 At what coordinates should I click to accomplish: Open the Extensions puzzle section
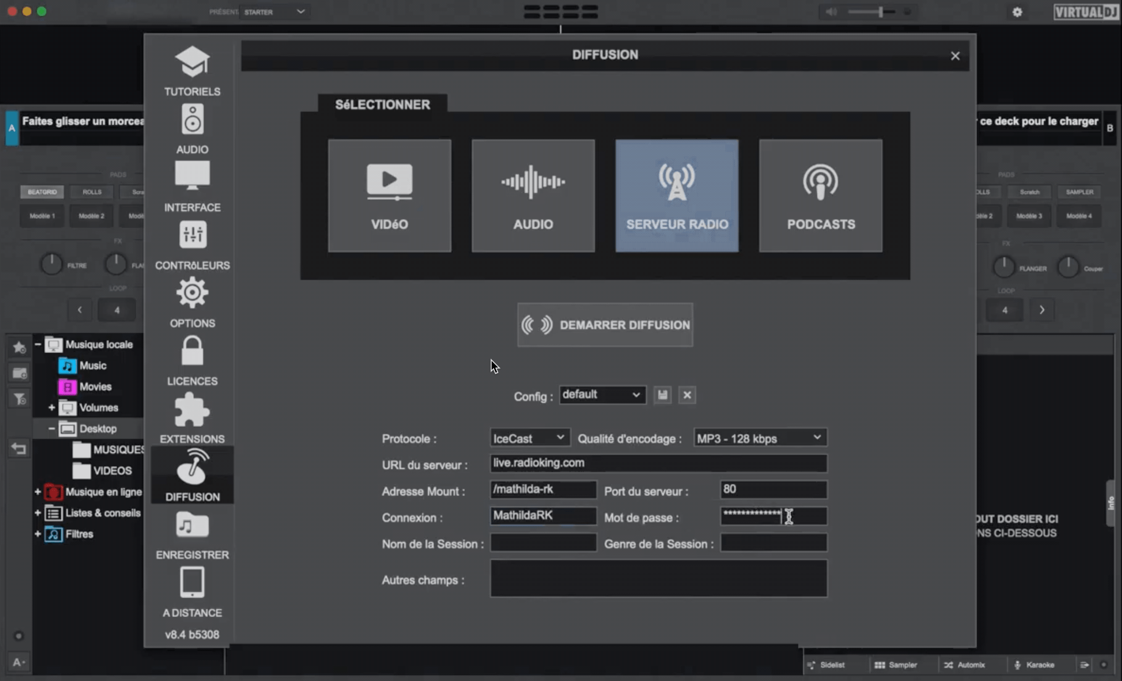[x=192, y=418]
